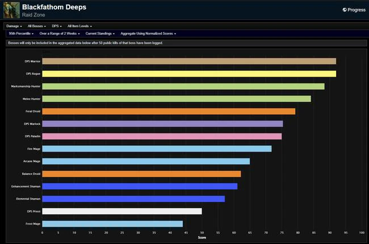Click the Elemental Shaman blue bar
This screenshot has width=369, height=244.
point(133,199)
